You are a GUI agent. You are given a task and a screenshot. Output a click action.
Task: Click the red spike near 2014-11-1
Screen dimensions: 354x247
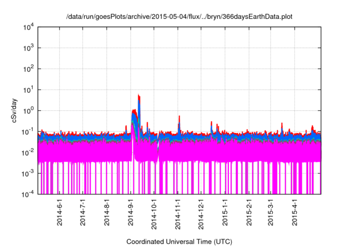click(x=179, y=119)
